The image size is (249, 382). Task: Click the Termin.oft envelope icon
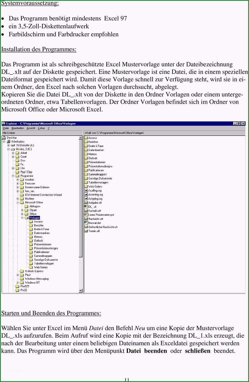(x=86, y=231)
